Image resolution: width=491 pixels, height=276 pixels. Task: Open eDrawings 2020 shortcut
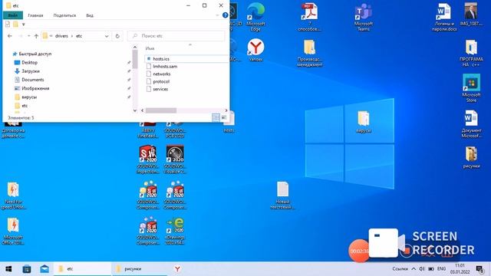175,231
